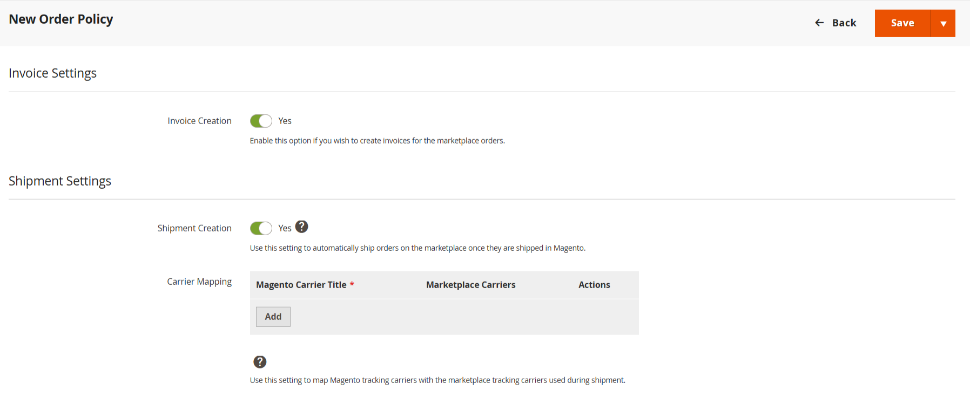Image resolution: width=970 pixels, height=404 pixels.
Task: Collapse the Invoice Settings section
Action: pos(52,73)
